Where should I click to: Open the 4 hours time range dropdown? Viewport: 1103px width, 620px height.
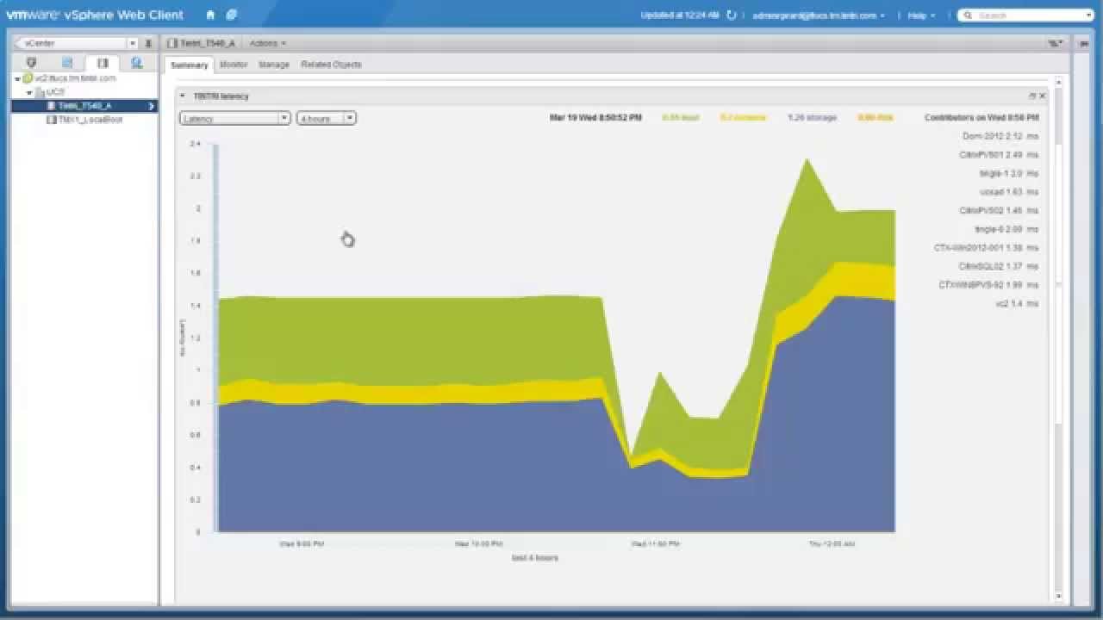[327, 118]
